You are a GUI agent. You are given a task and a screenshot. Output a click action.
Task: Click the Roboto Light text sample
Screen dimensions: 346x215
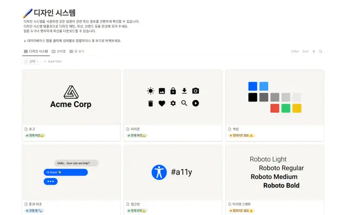[268, 159]
